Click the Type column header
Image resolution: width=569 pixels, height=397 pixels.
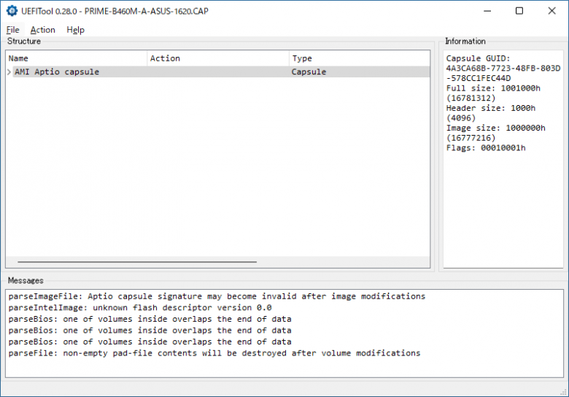coord(360,58)
